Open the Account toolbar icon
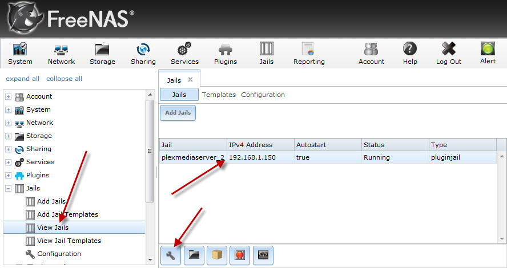This screenshot has height=268, width=507. [x=371, y=54]
